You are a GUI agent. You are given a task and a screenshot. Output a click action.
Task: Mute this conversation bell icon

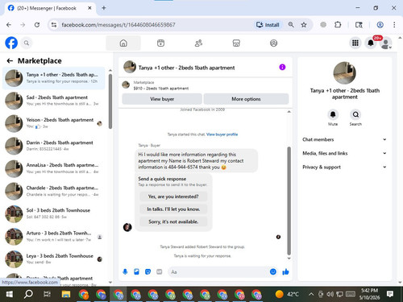[x=333, y=114]
